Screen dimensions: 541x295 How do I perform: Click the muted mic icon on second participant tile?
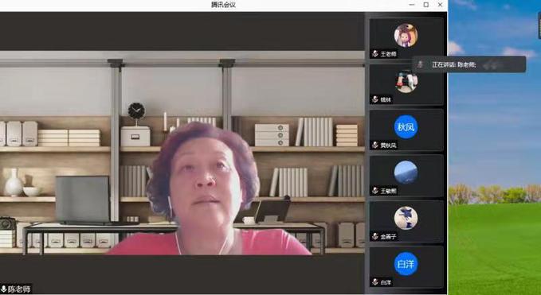(x=375, y=99)
